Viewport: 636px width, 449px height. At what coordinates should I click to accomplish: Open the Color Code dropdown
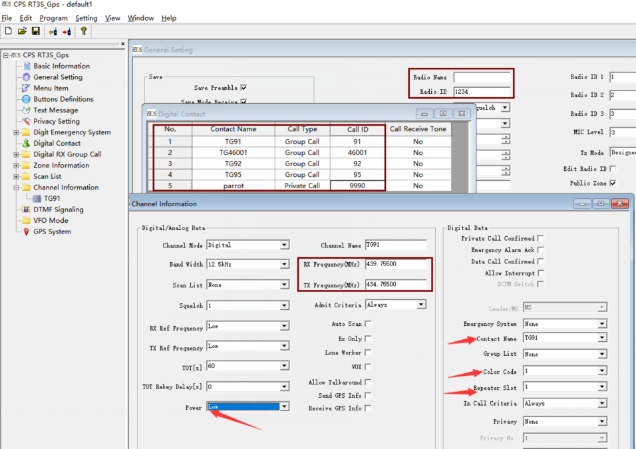point(601,371)
